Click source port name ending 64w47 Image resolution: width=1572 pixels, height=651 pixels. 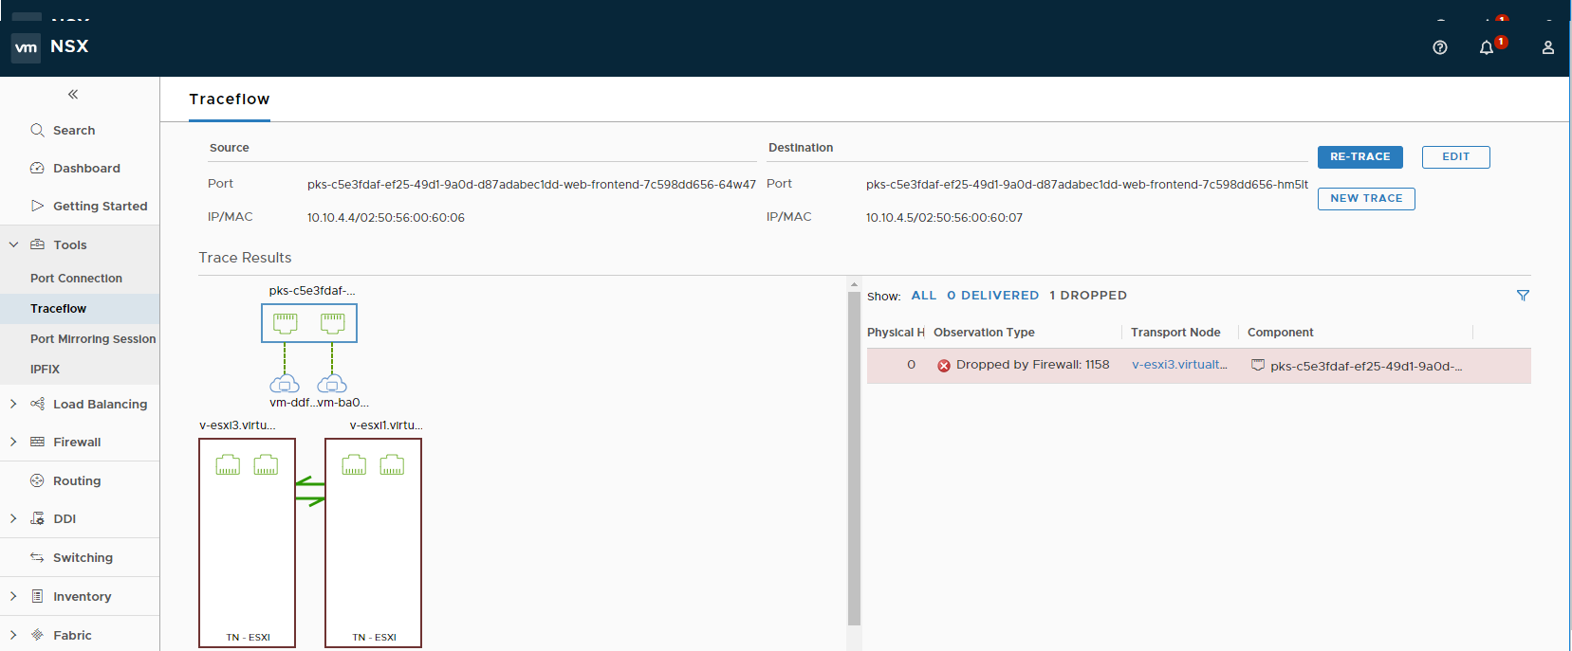531,185
